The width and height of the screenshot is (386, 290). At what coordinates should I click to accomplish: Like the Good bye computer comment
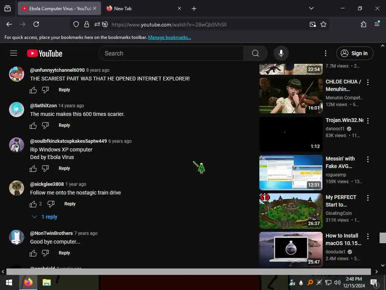tap(33, 253)
